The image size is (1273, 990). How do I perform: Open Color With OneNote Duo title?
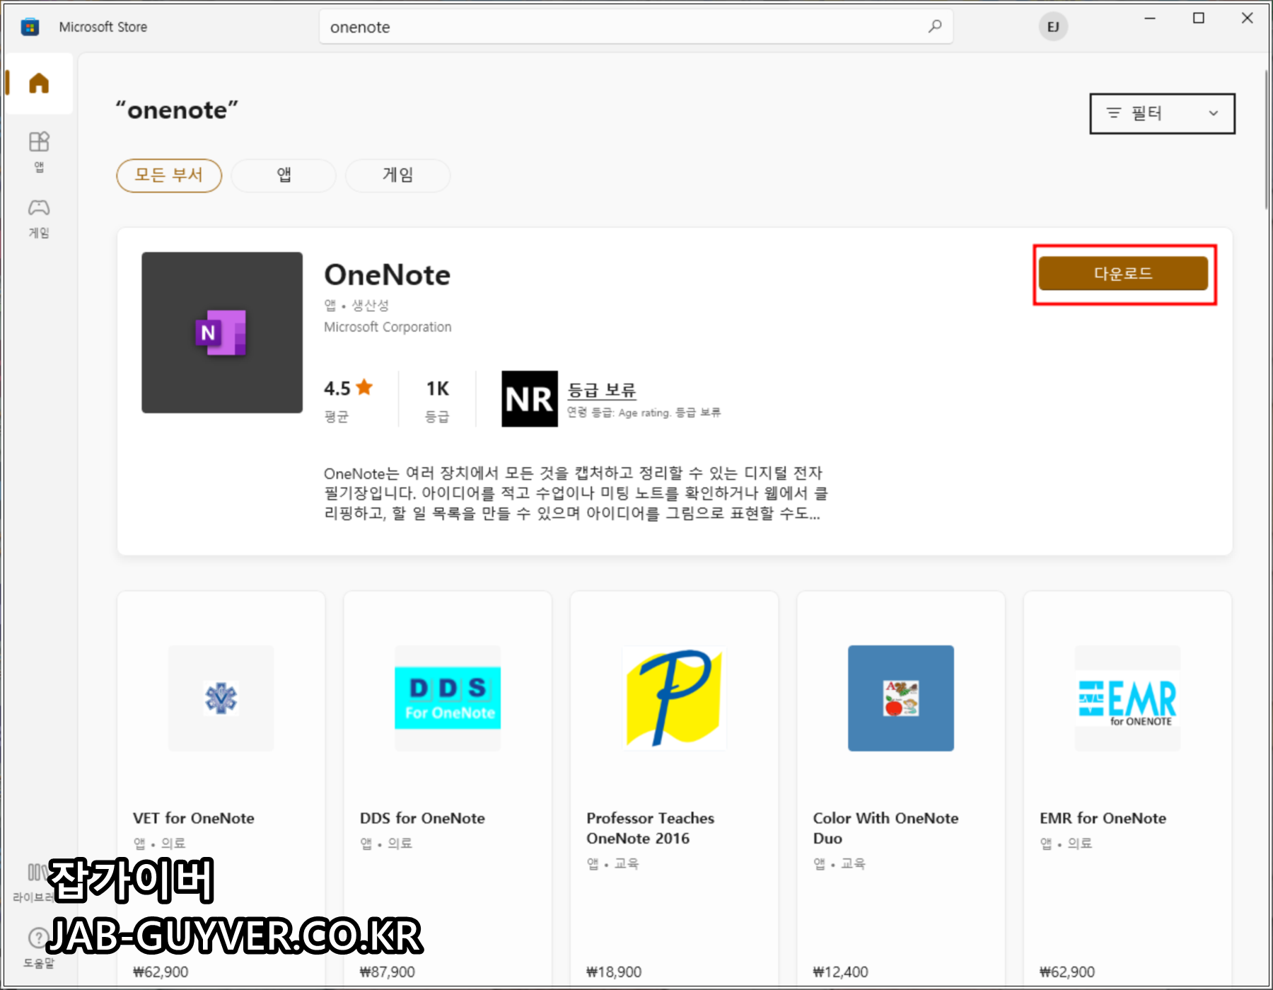[x=885, y=829]
